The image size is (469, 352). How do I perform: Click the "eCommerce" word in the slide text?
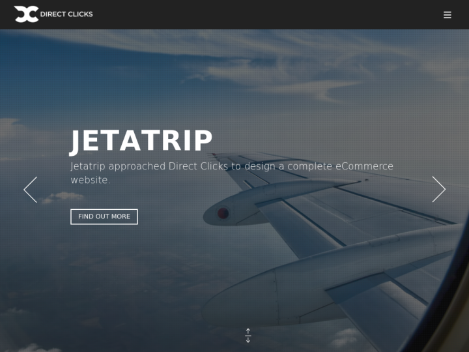(x=364, y=166)
